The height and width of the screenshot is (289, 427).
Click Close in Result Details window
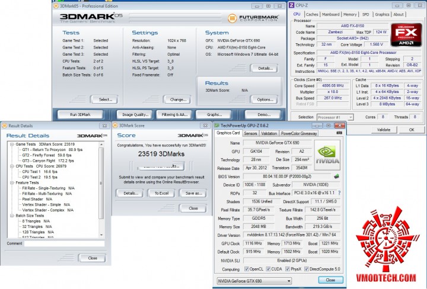93,258
